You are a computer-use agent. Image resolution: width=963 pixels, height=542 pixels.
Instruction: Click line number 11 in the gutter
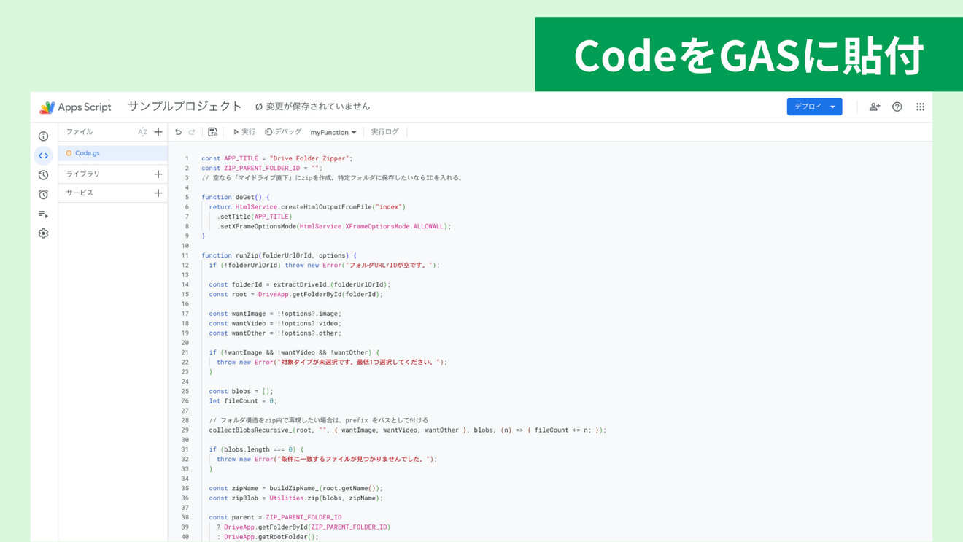185,255
